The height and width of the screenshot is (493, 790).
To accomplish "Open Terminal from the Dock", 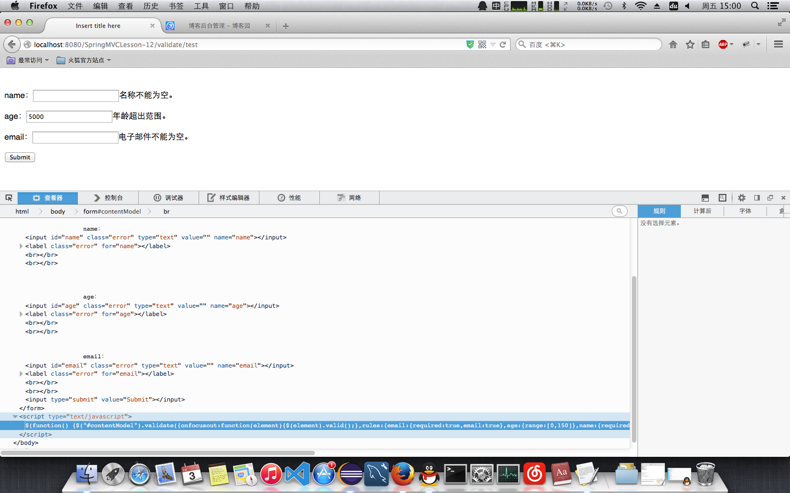I will pyautogui.click(x=455, y=474).
